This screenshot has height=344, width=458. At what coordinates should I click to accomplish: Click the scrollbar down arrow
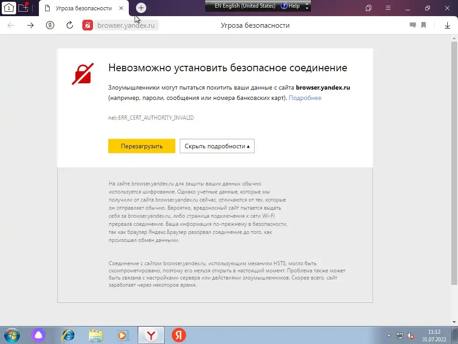pos(454,322)
